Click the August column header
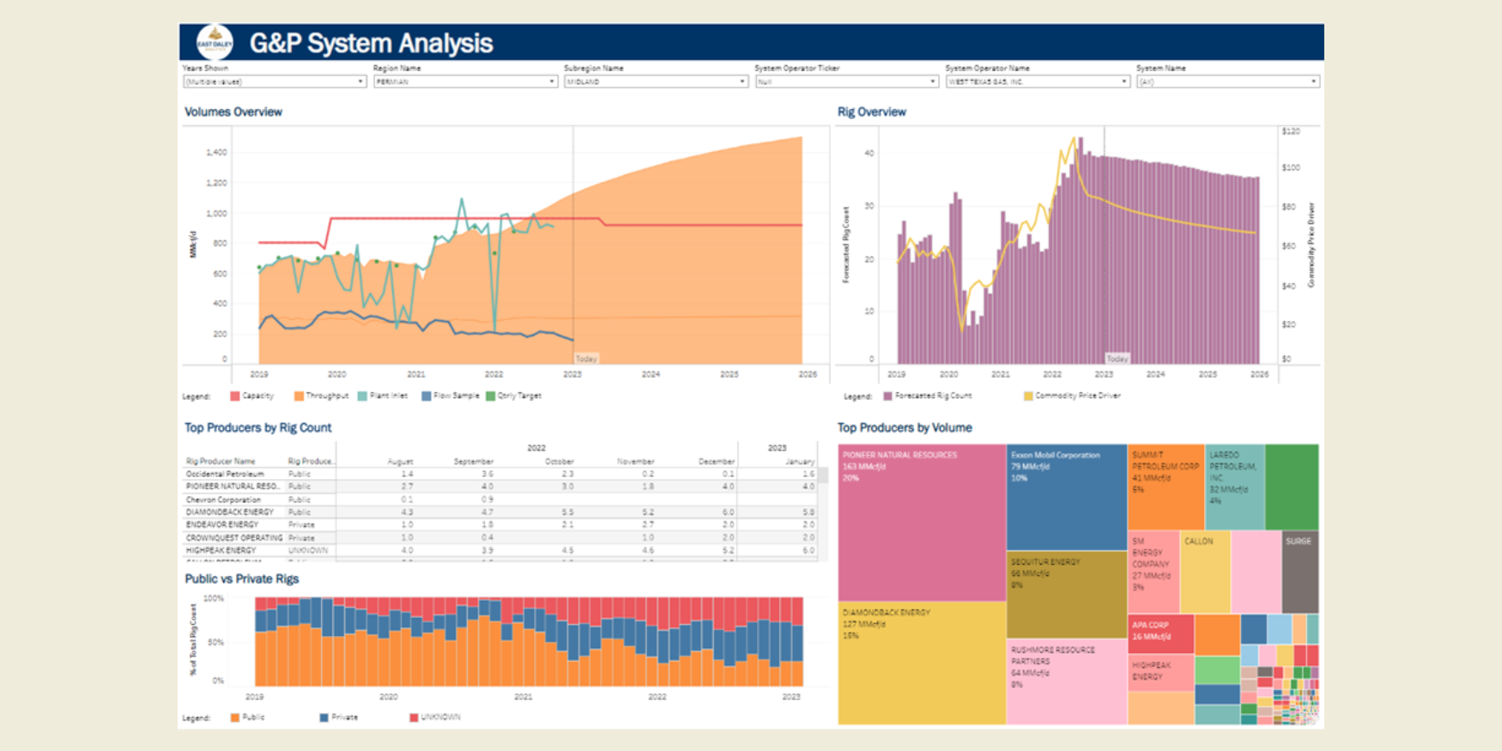 [x=400, y=462]
